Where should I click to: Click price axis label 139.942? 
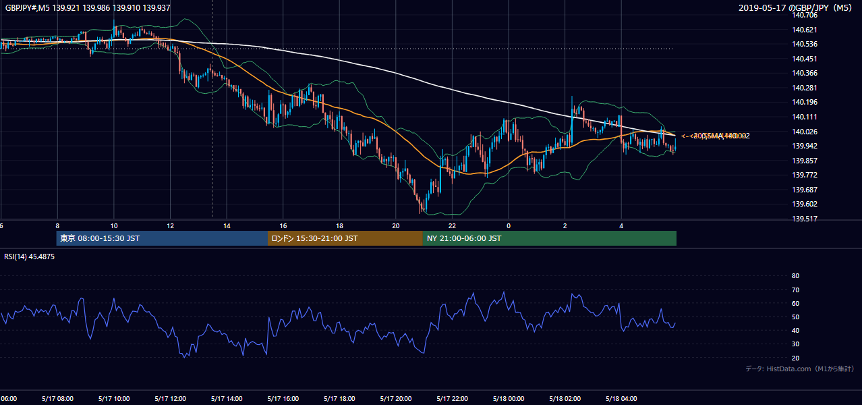804,146
